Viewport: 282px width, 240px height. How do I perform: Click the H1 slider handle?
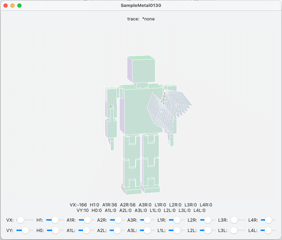pyautogui.click(x=55, y=220)
